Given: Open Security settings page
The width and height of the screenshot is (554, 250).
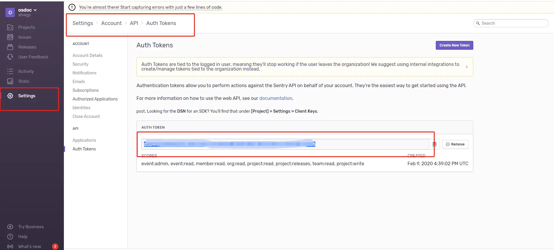Looking at the screenshot, I should (x=80, y=64).
